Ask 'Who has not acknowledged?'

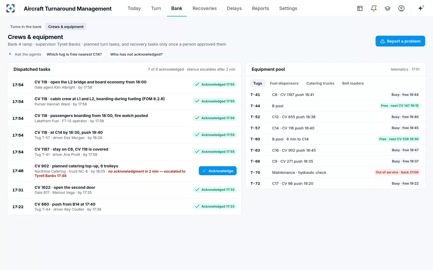coord(137,54)
